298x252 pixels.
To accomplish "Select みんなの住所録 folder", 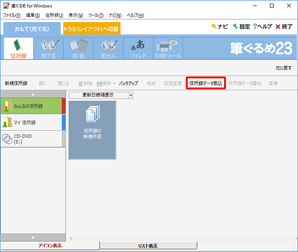I will [x=33, y=106].
